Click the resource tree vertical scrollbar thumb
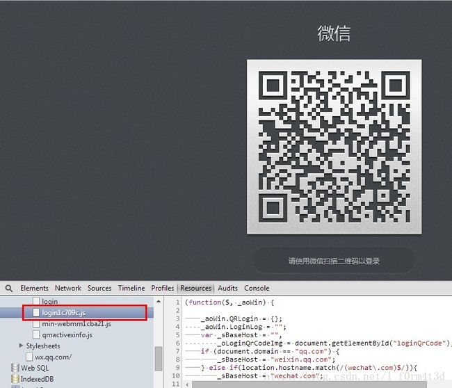452x388 pixels. coord(159,359)
